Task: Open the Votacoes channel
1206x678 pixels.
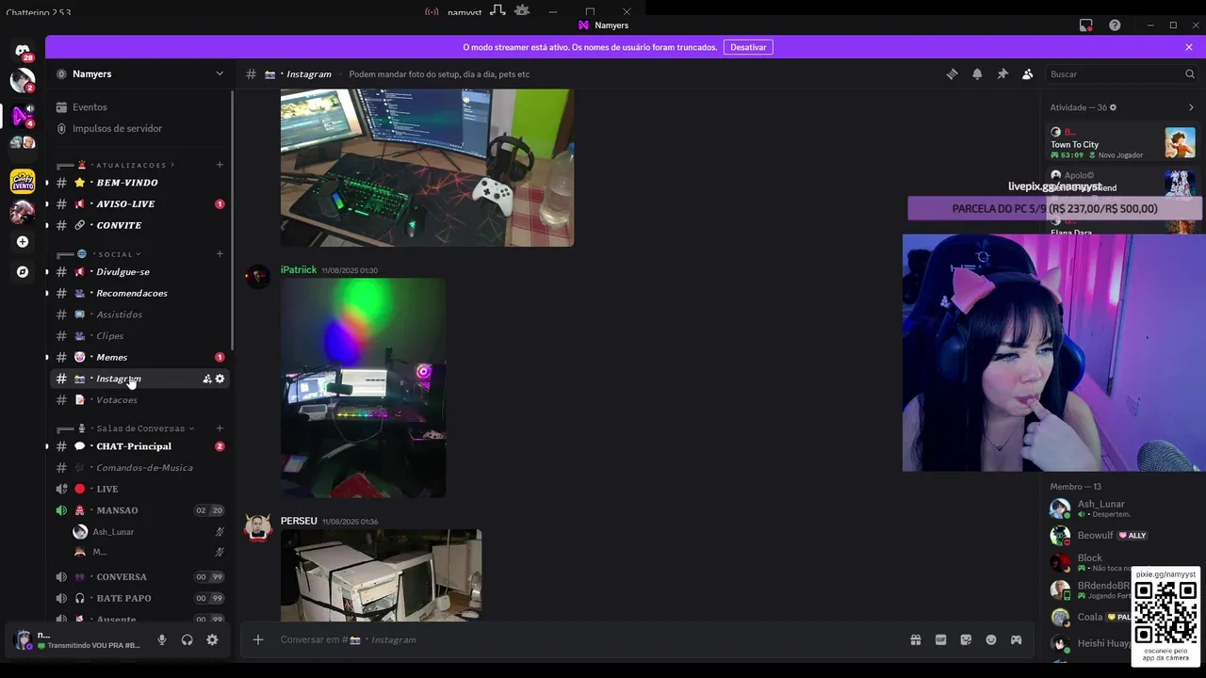Action: pyautogui.click(x=139, y=400)
